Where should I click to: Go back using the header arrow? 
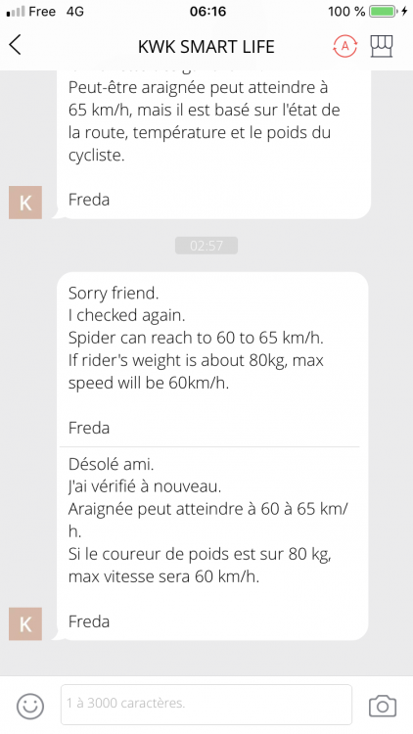[x=15, y=45]
